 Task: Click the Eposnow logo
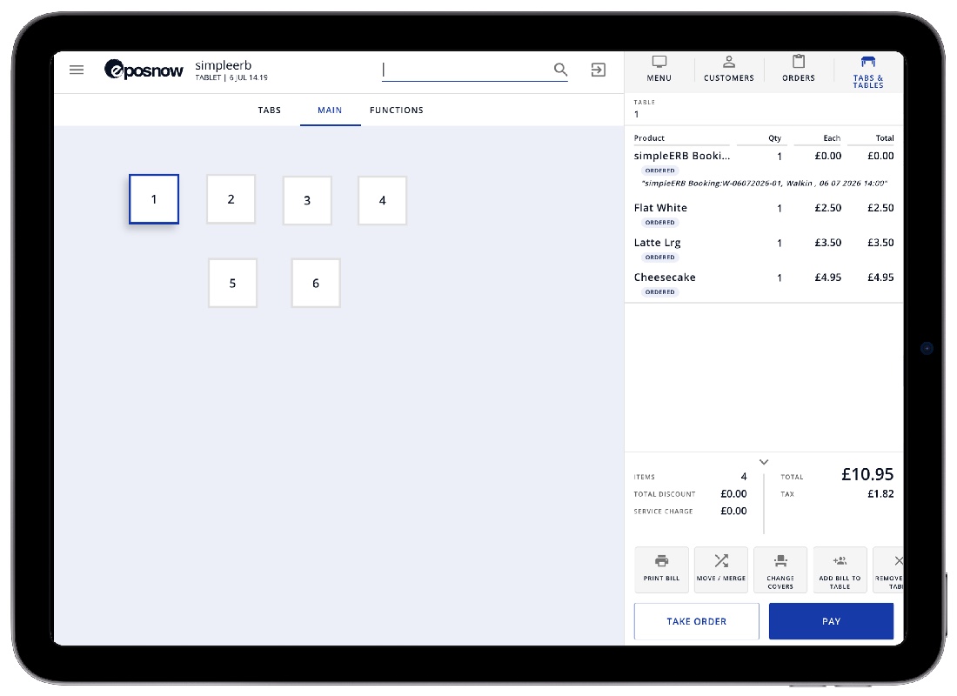pos(144,70)
